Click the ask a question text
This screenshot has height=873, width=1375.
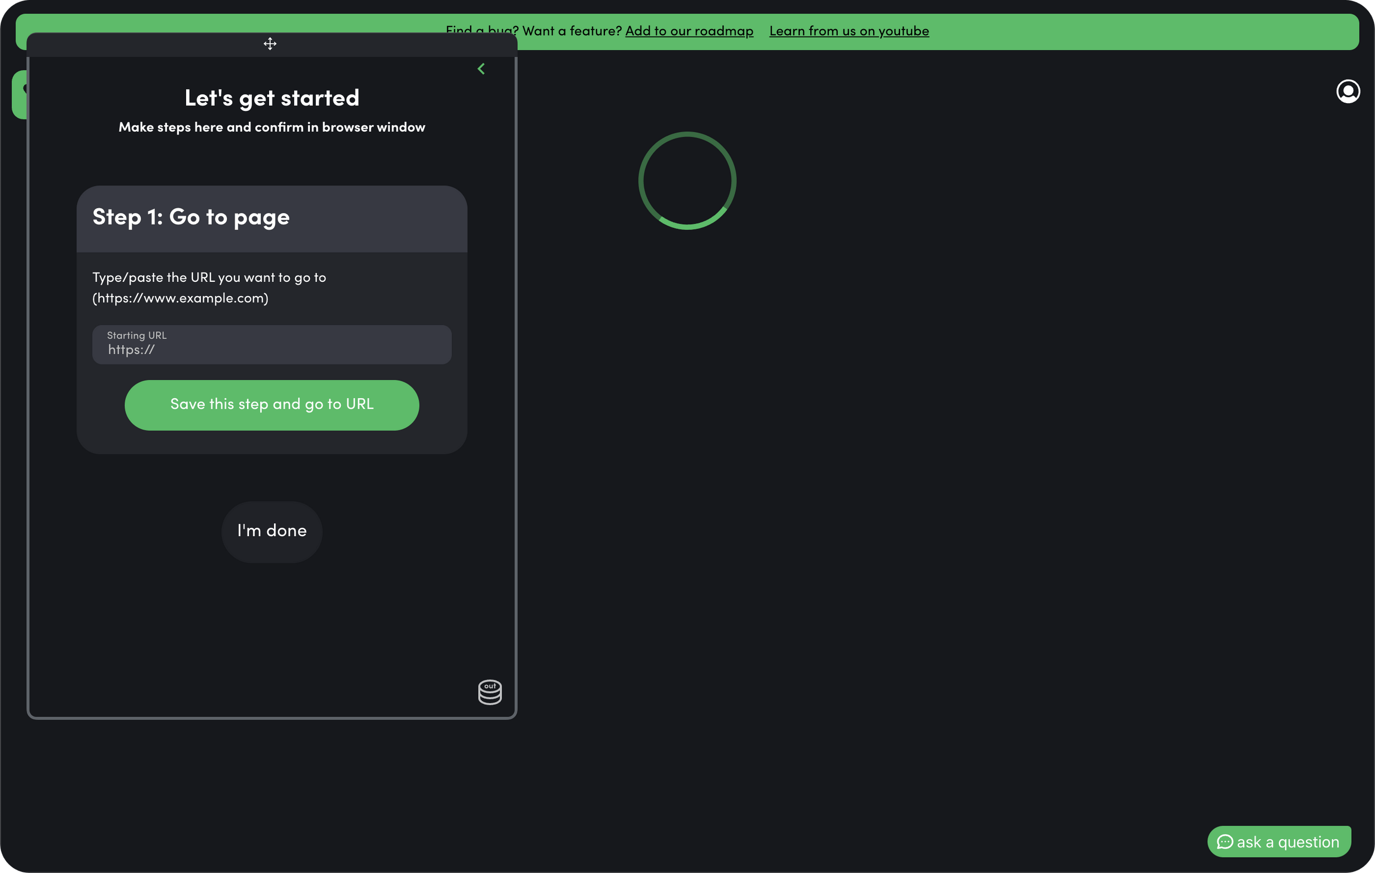click(x=1288, y=842)
